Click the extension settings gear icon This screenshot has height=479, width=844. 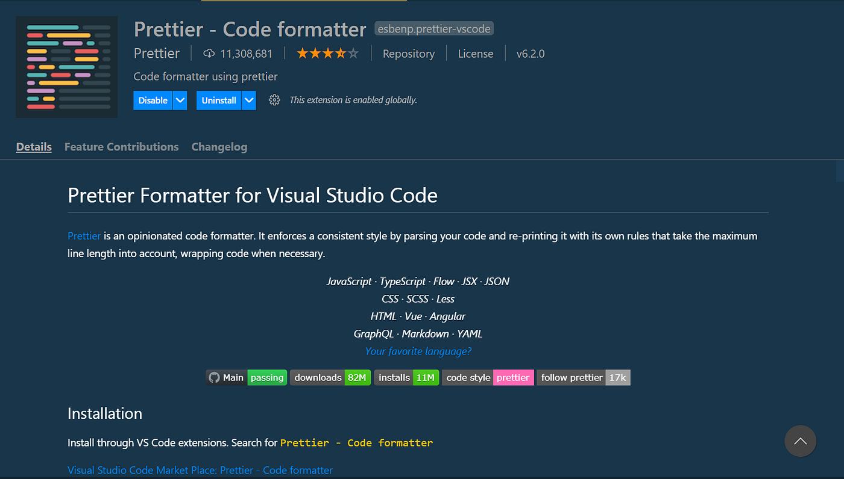[x=274, y=100]
